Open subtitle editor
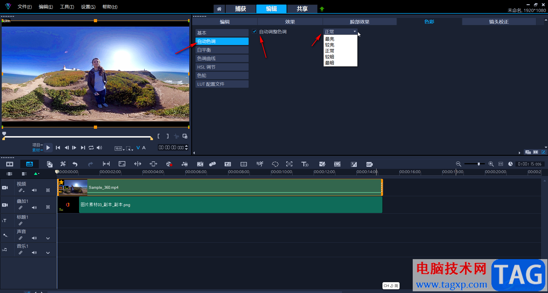The height and width of the screenshot is (293, 548). (228, 164)
